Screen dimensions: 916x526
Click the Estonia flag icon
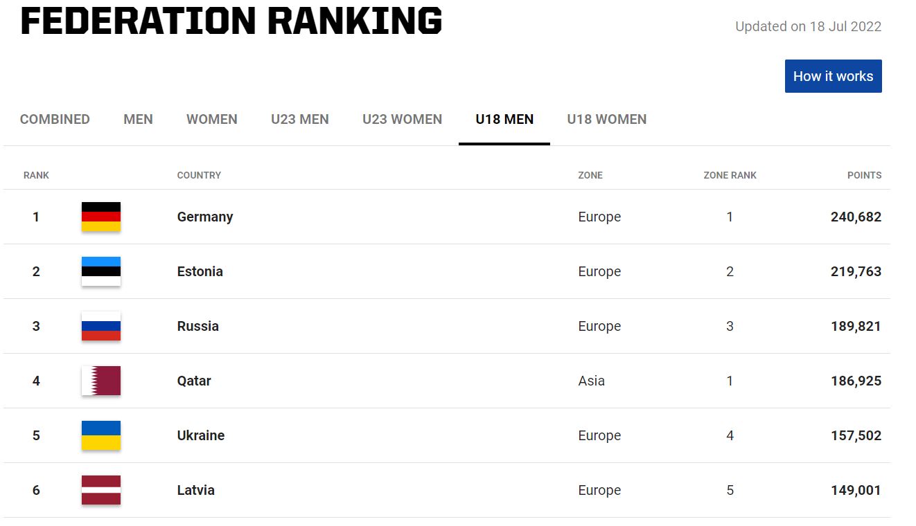coord(101,271)
